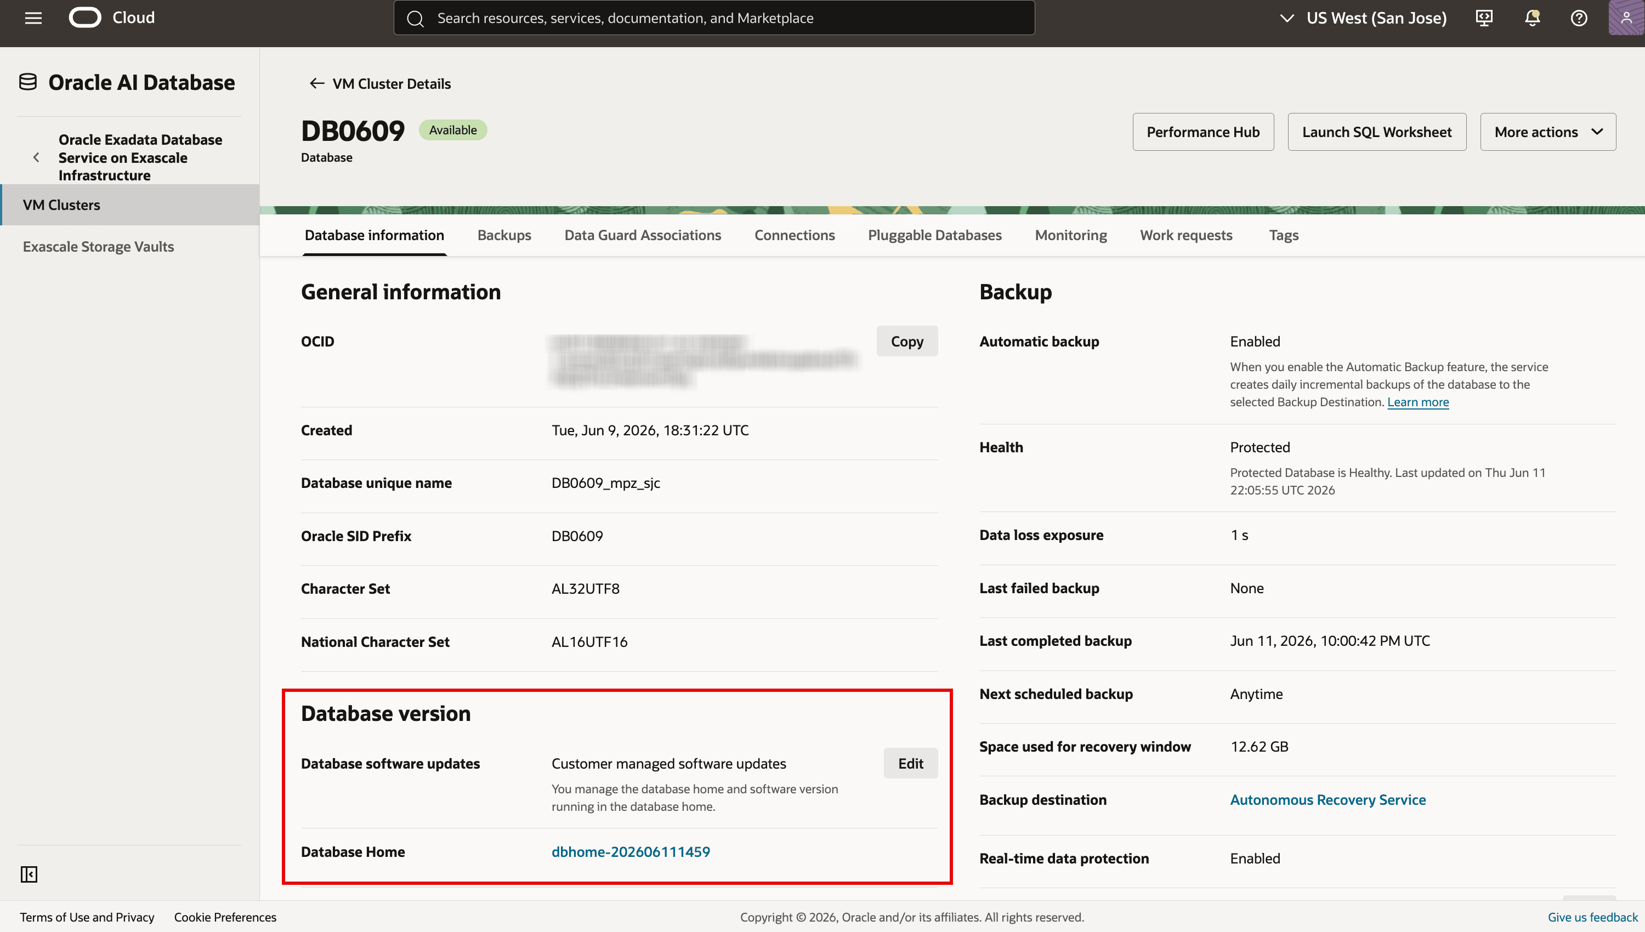
Task: Open the Monitoring tab
Action: [x=1071, y=235]
